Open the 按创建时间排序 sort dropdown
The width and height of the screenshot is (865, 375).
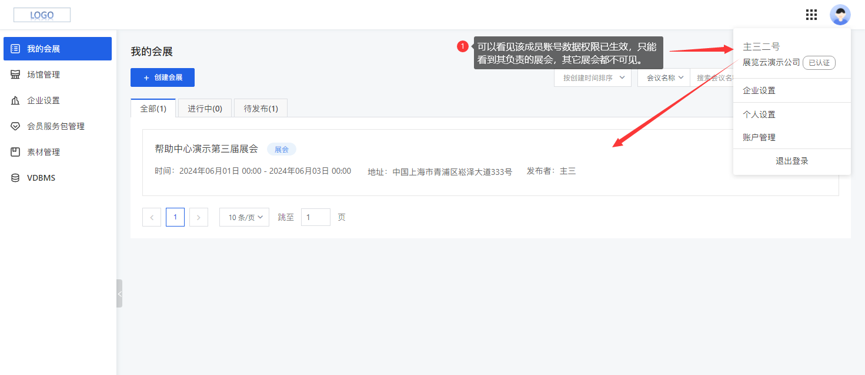pos(592,77)
